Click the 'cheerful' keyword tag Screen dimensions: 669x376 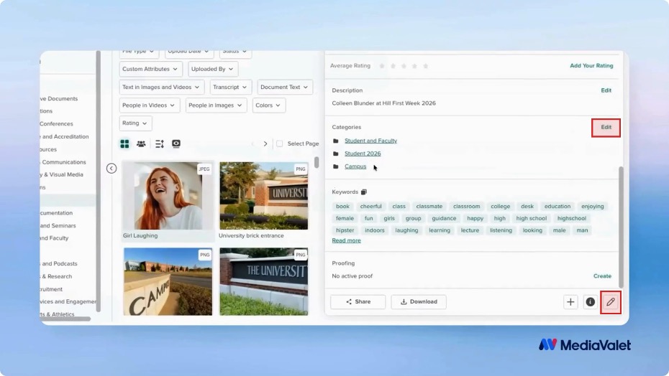pos(370,207)
